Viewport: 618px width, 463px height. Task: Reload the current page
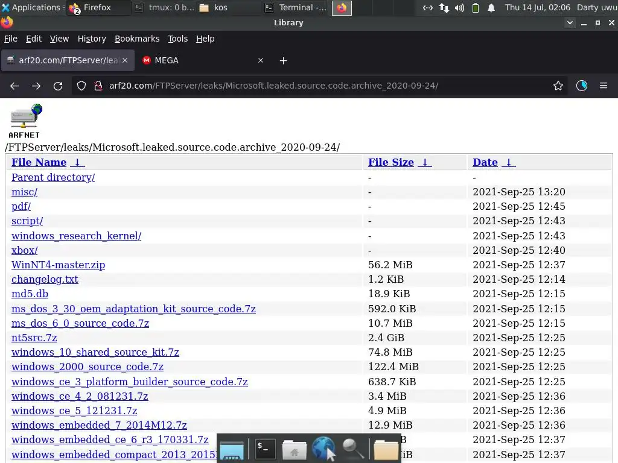pos(58,86)
